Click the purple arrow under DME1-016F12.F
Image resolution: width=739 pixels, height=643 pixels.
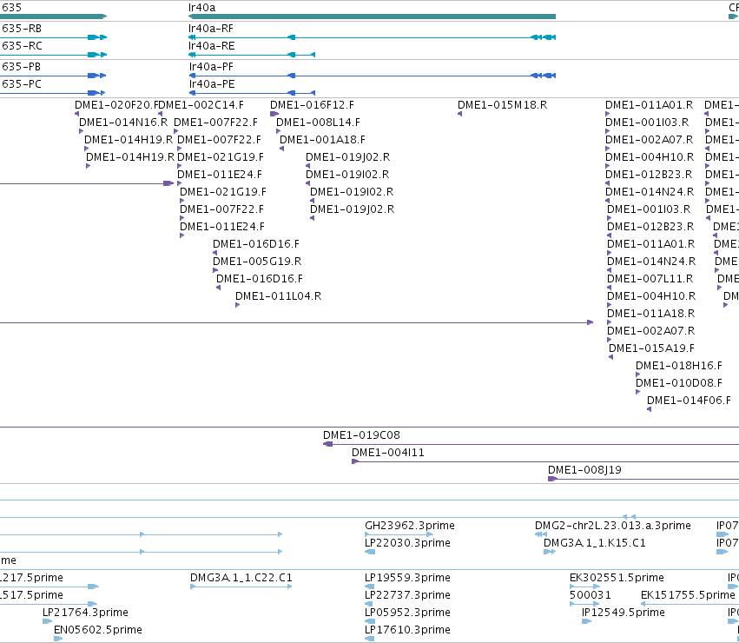(274, 114)
